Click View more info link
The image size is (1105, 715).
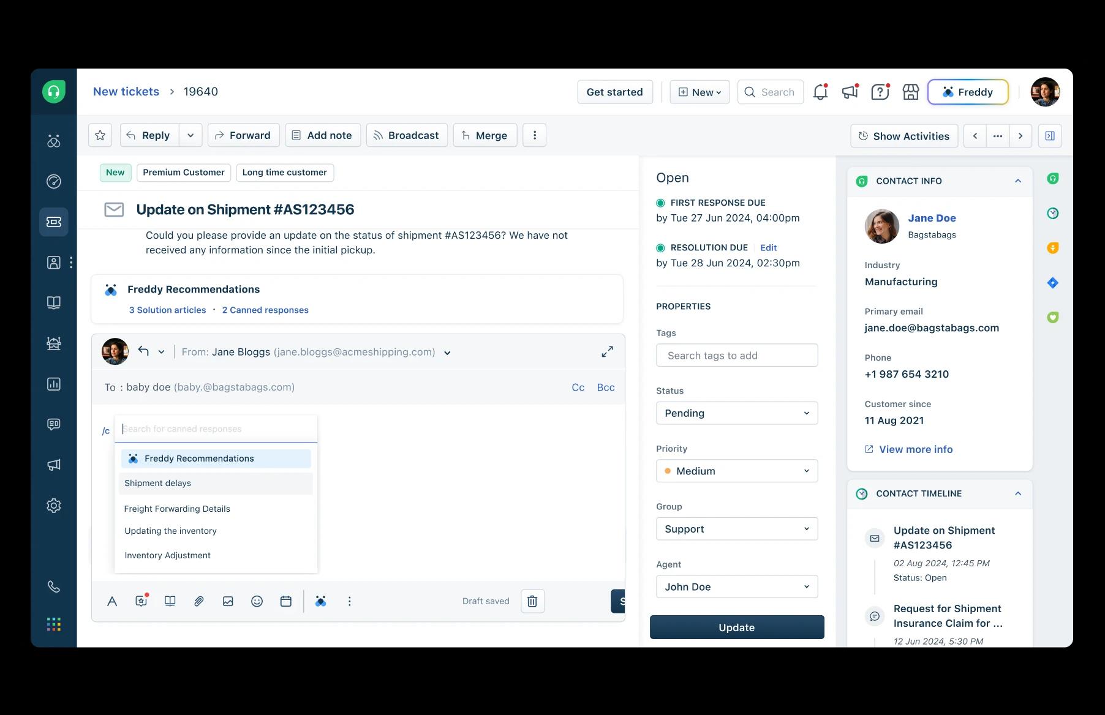pos(909,449)
